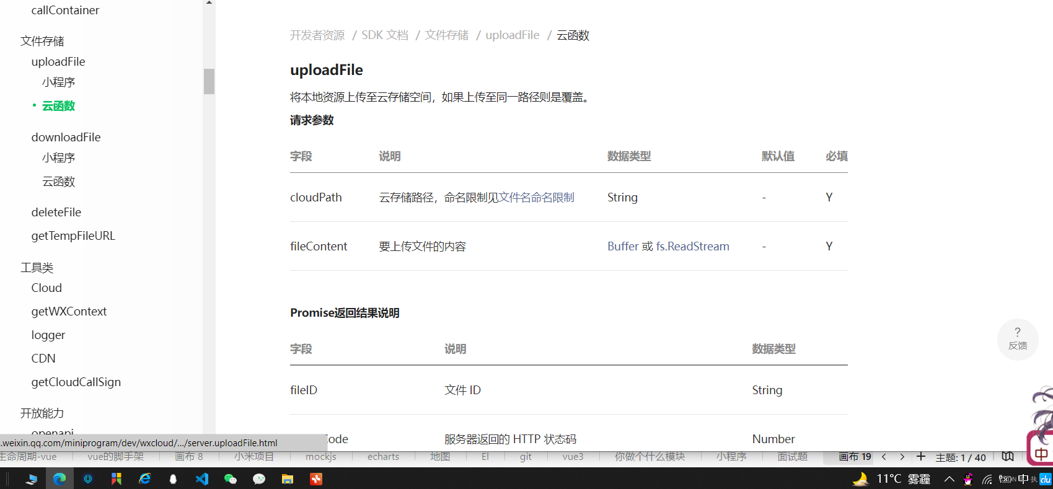Open Cloud in the sidebar
This screenshot has height=489, width=1053.
[x=46, y=288]
